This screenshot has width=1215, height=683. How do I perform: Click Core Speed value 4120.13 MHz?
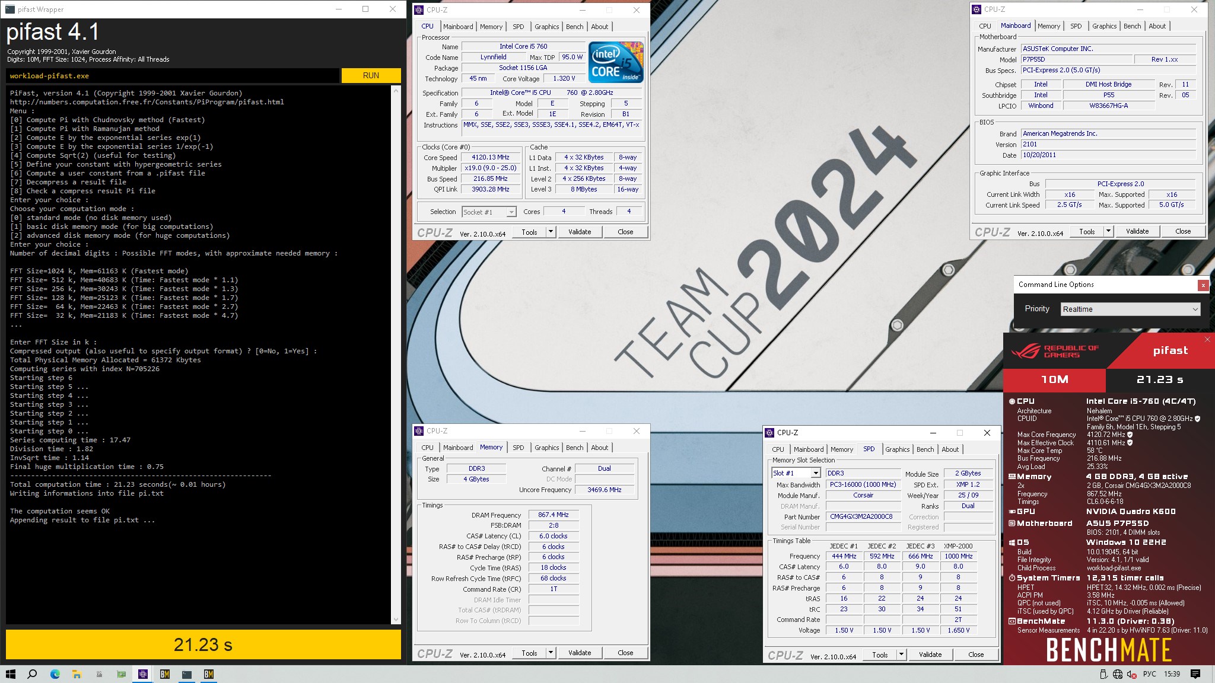(x=491, y=158)
